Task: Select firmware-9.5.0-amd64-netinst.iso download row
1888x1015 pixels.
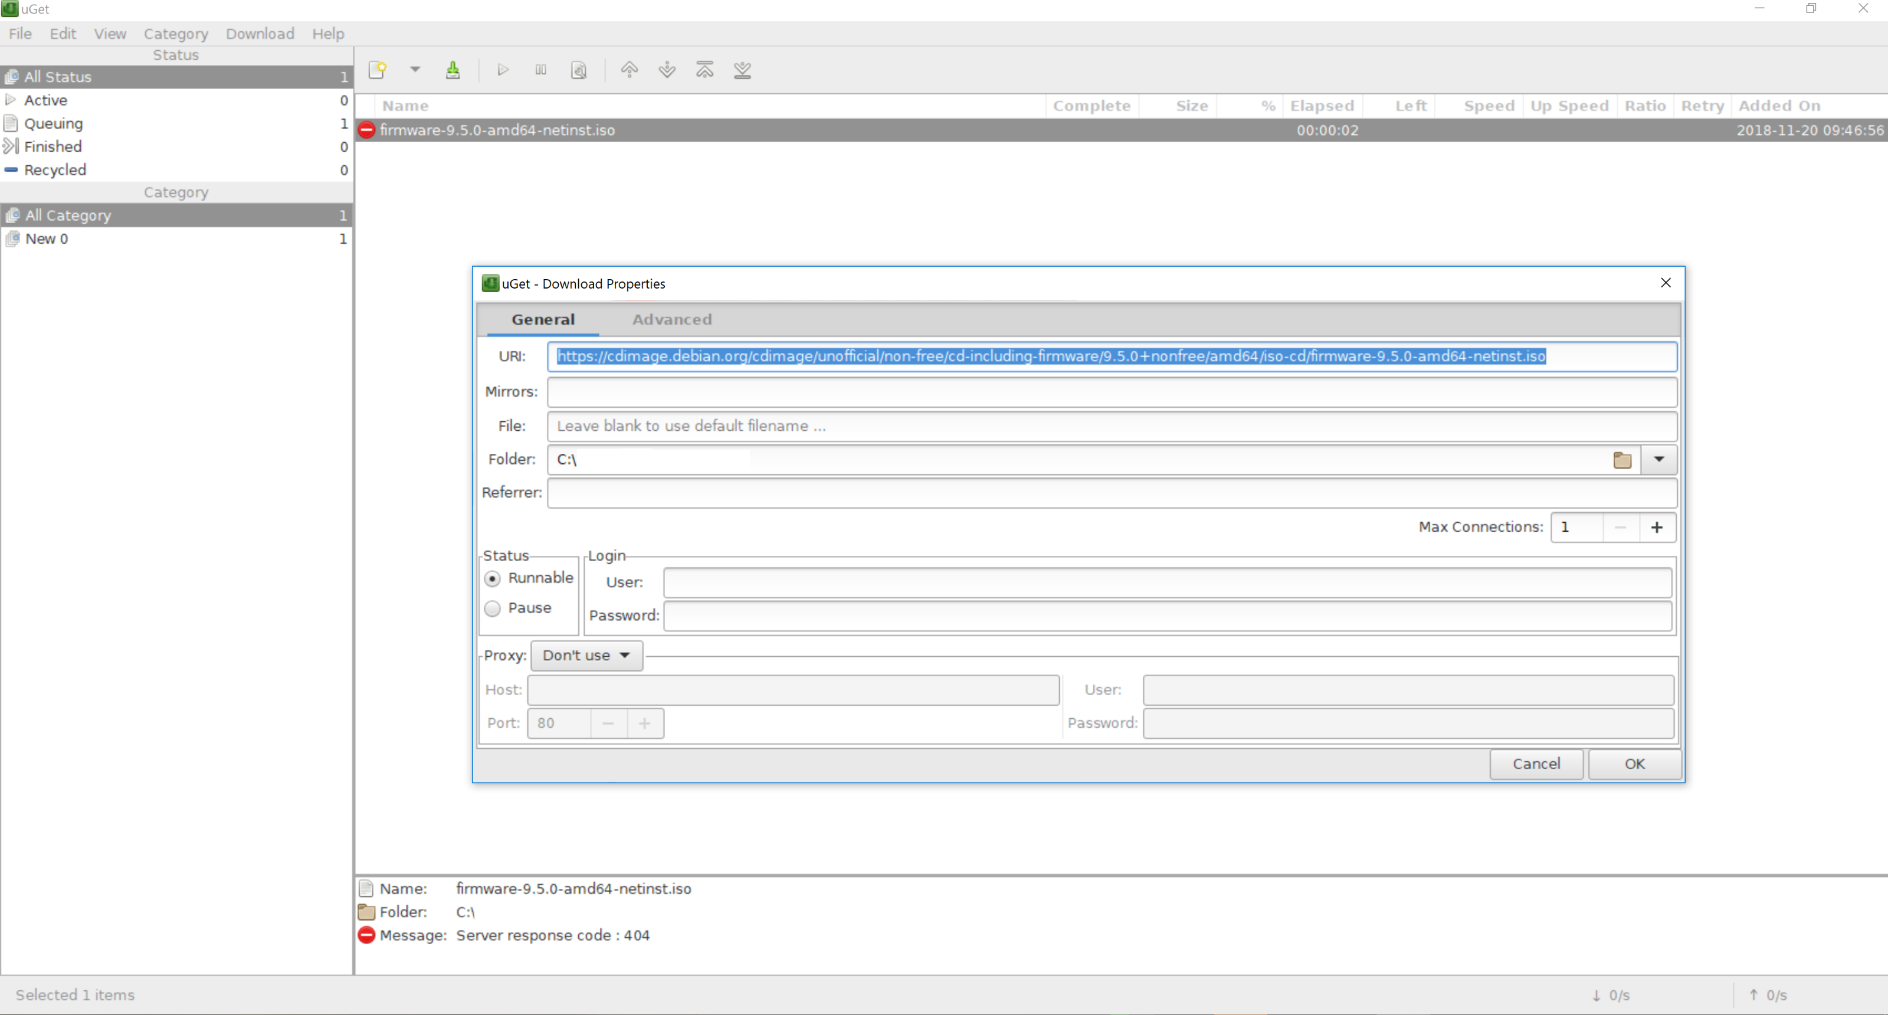Action: 1122,130
